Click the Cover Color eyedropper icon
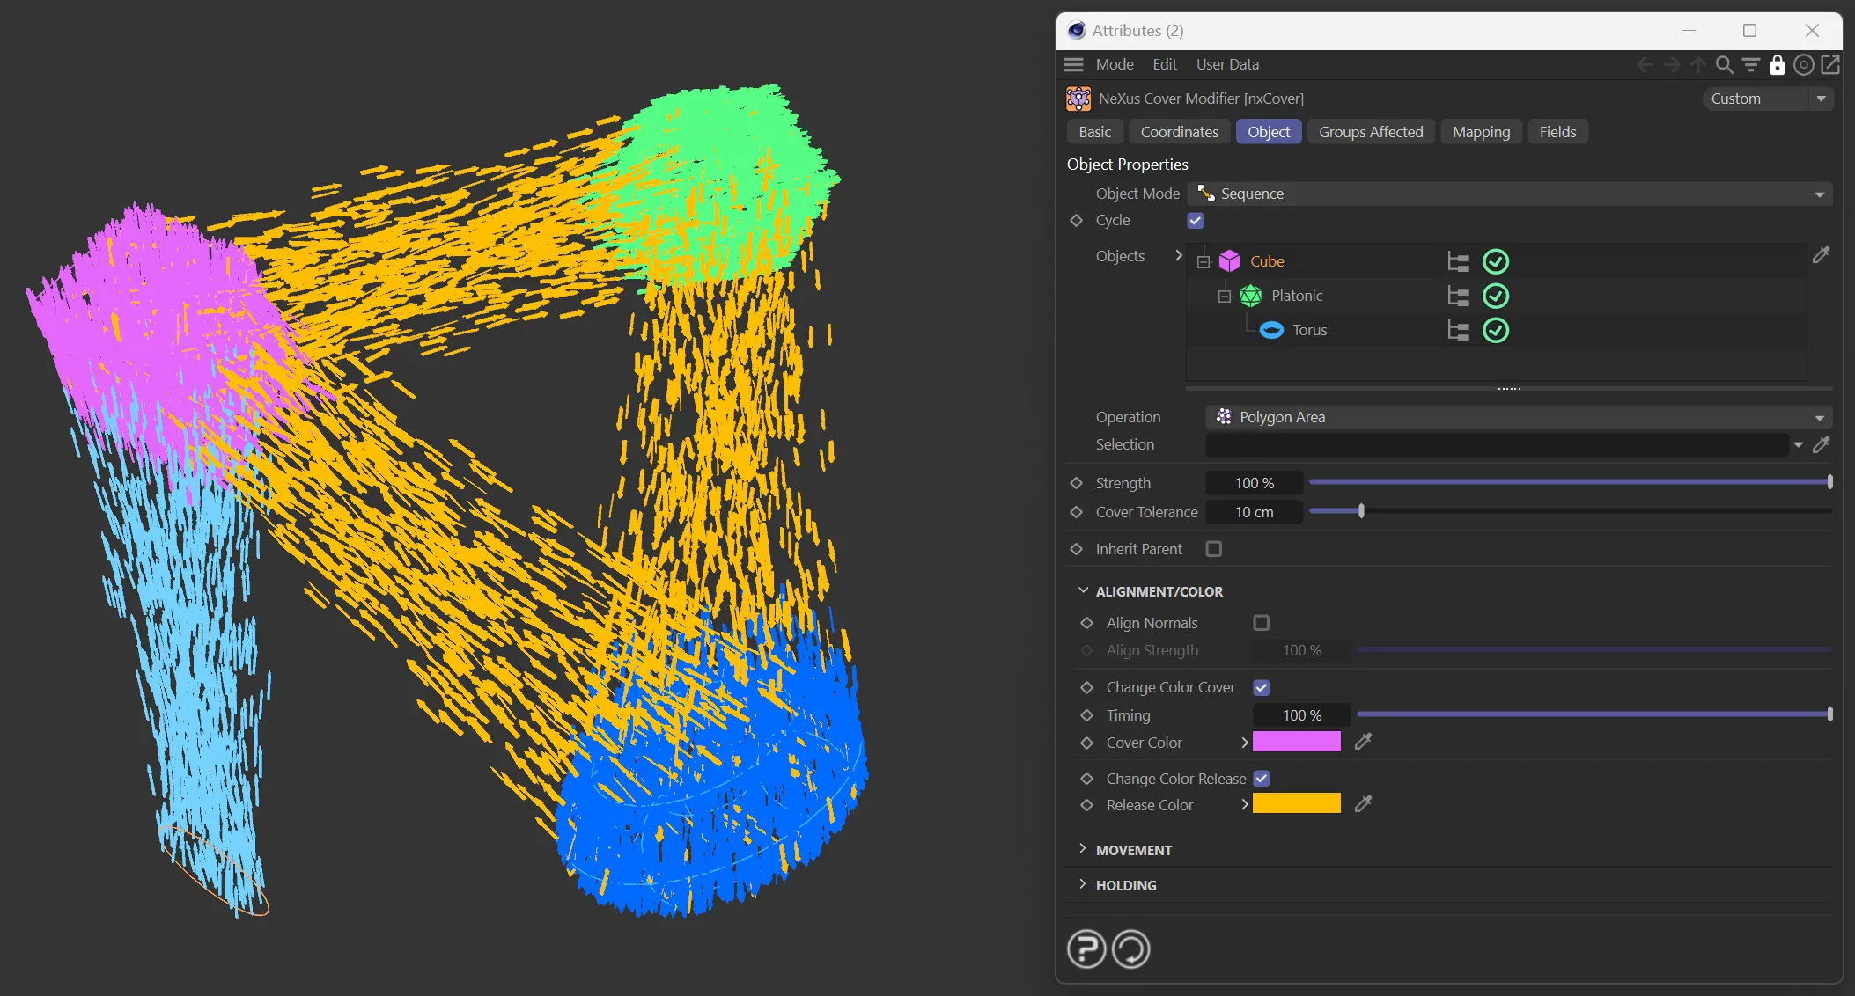 1363,742
